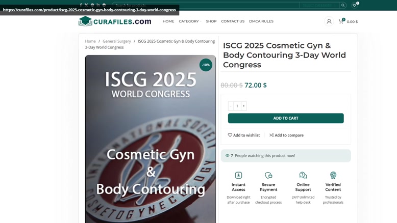
Task: Click the Instant Access download icon
Action: [238, 175]
